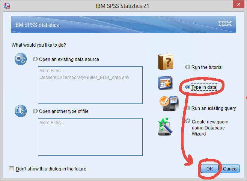
Task: Click the SPSS app icon in title bar
Action: [7, 6]
